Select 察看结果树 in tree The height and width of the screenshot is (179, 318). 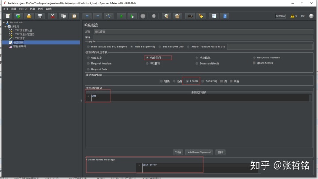click(x=19, y=46)
